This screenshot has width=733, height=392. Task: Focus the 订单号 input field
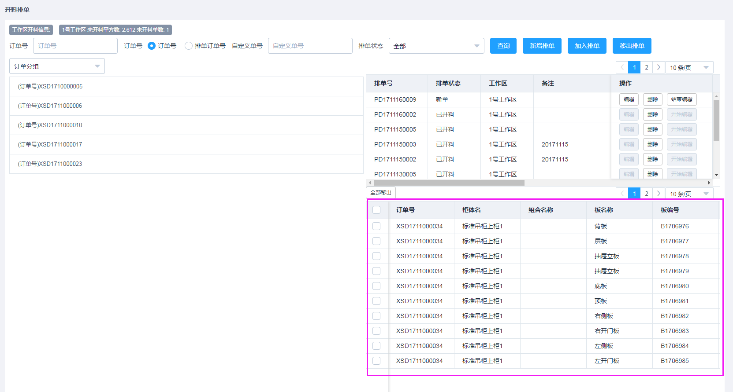click(75, 46)
